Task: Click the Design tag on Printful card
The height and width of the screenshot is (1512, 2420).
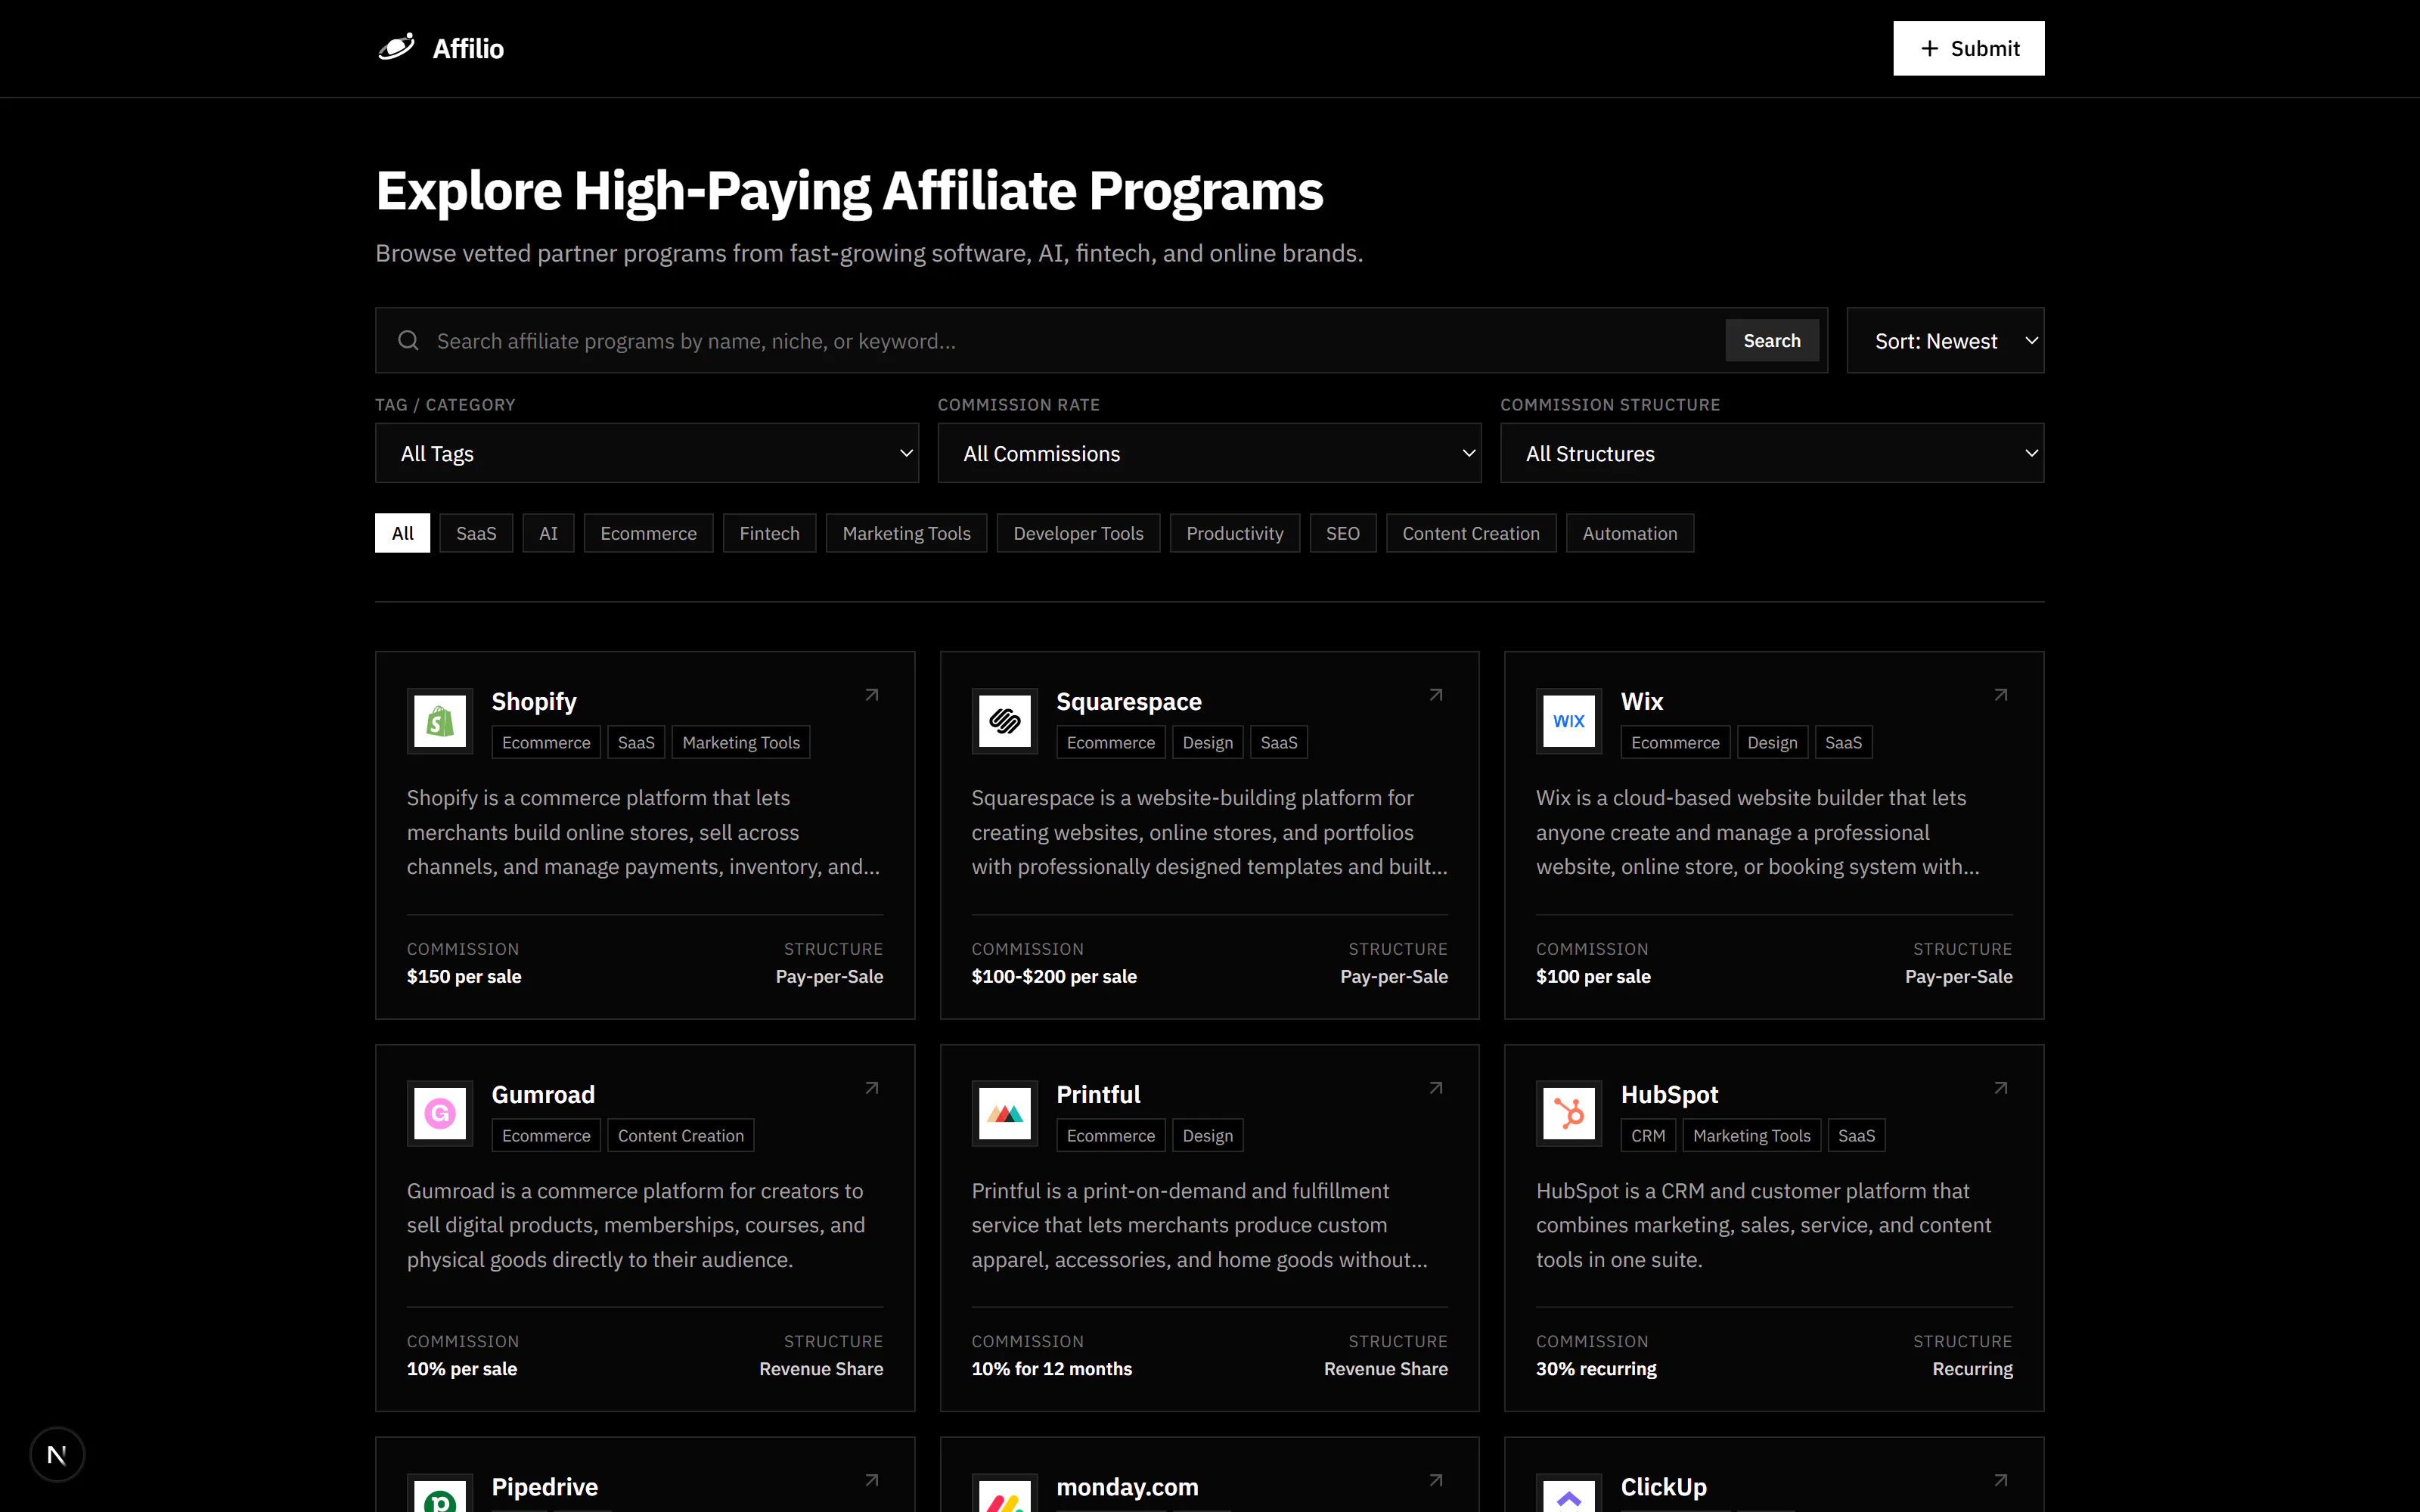Action: (x=1207, y=1136)
